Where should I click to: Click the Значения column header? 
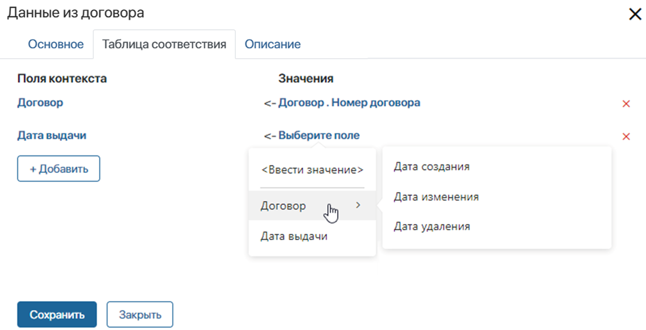tap(306, 79)
